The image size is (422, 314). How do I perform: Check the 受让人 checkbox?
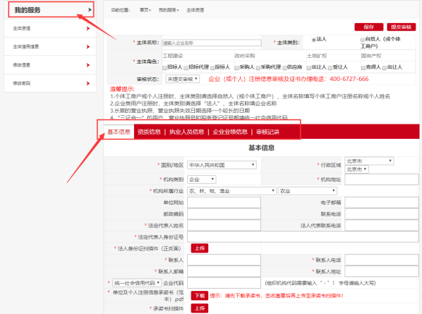(x=330, y=68)
